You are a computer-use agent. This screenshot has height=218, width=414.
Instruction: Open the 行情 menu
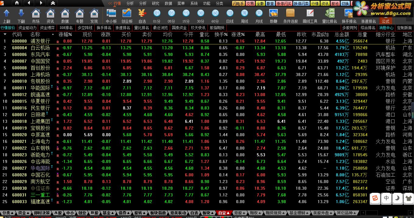117,3
